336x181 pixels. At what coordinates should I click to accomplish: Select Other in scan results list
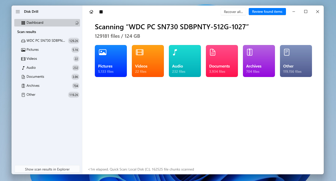click(x=47, y=95)
